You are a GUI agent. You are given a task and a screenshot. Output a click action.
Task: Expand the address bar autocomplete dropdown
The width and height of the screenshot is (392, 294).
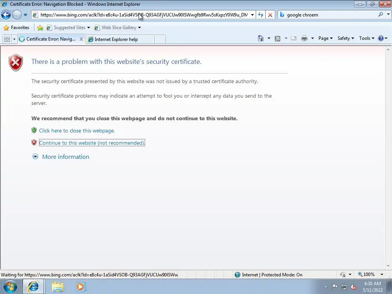[x=252, y=15]
